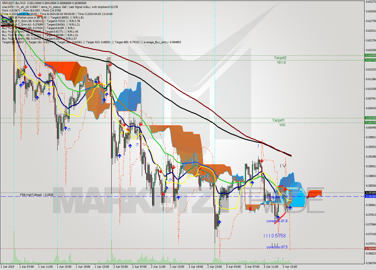Click the 0.62531 price axis value
Screen dimensions: 376x270
[x=370, y=31]
